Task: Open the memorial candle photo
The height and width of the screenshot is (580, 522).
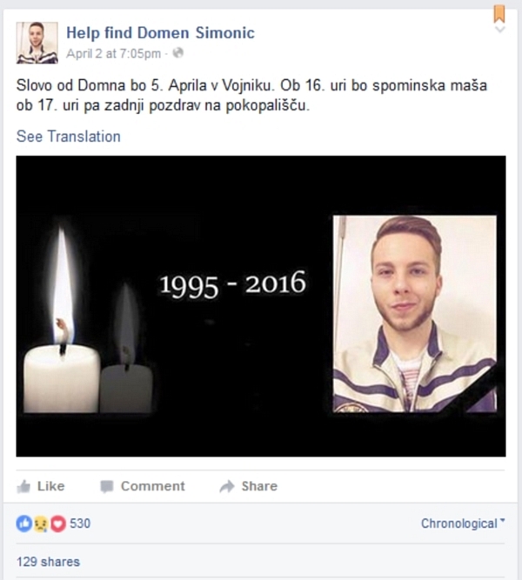Action: pos(261,306)
